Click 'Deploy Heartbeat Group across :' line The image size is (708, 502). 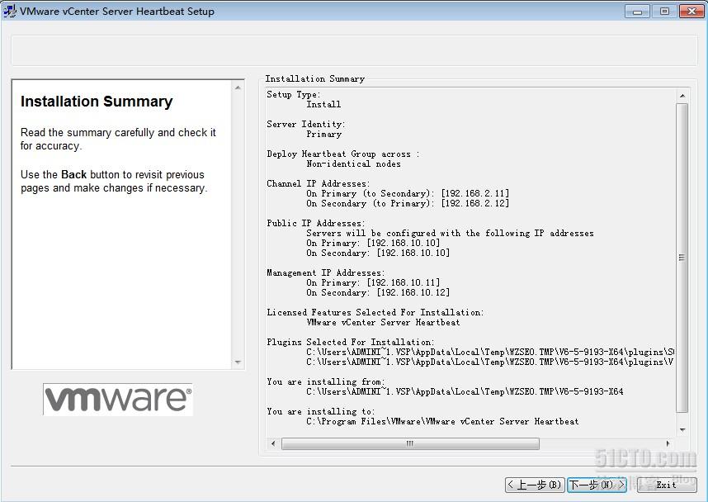343,154
